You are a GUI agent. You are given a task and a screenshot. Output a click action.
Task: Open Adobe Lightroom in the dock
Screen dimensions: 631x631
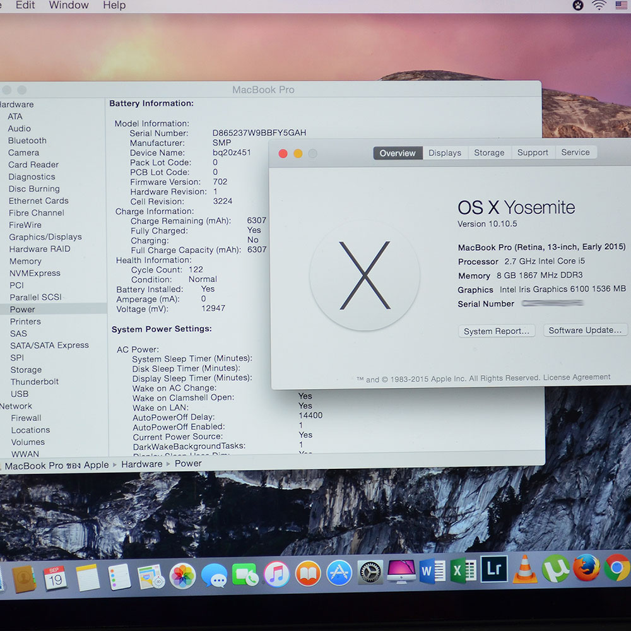pos(494,569)
